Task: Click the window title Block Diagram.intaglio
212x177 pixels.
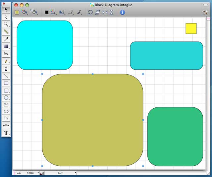Action: point(114,5)
